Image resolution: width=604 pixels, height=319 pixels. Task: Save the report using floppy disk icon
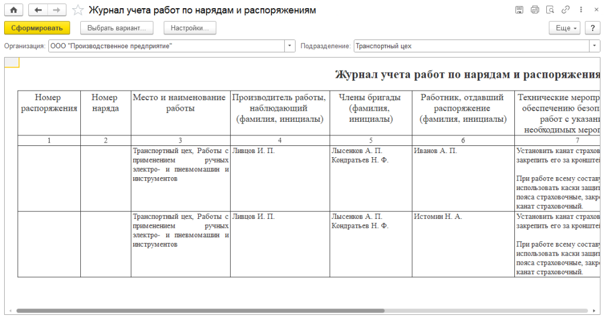tap(519, 10)
